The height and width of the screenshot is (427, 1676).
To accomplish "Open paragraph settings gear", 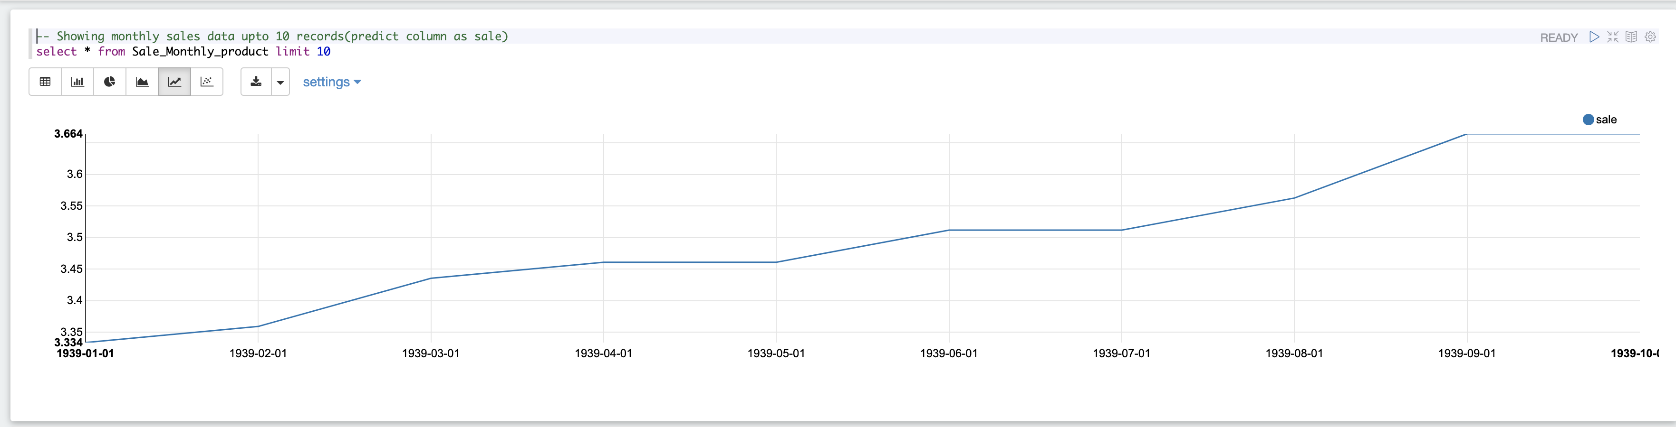I will (1651, 37).
